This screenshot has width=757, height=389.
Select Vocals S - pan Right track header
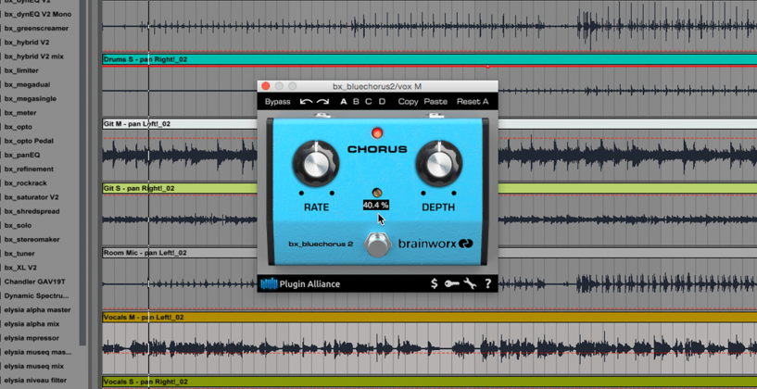point(430,382)
